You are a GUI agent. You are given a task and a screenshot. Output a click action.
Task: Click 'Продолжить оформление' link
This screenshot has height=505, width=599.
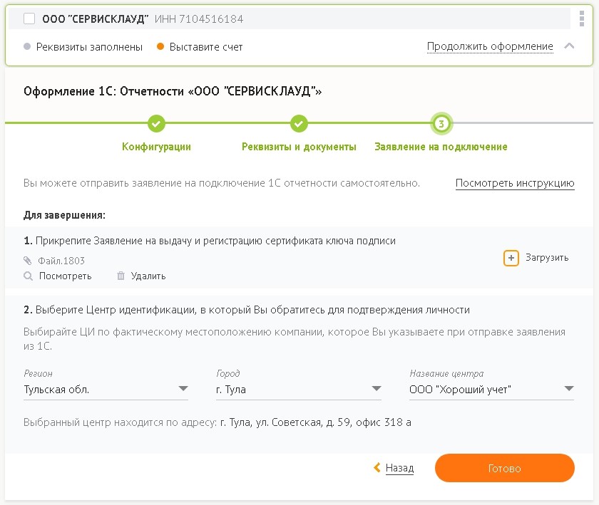(490, 46)
